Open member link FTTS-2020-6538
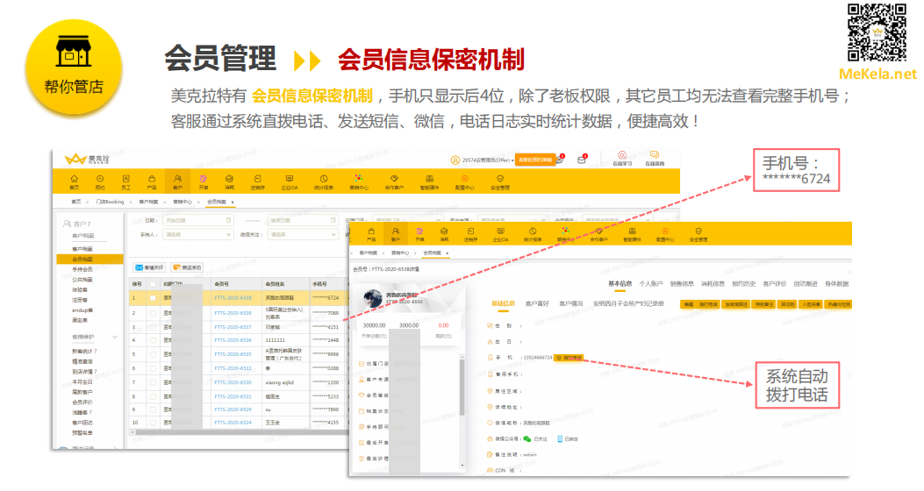The image size is (924, 491). [233, 298]
